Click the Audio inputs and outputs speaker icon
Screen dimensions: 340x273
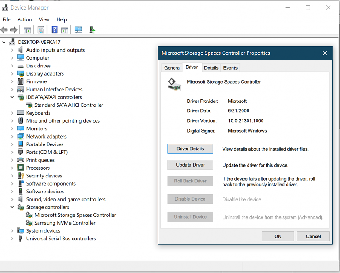tap(20, 50)
